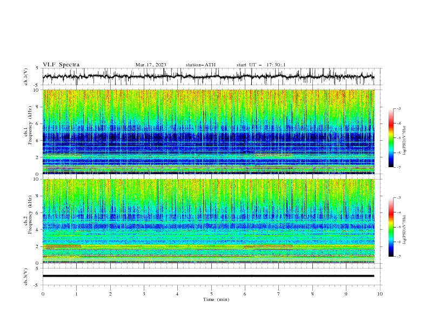Click the ch.2 'Frequency (kHz)' axis label

(x=30, y=215)
